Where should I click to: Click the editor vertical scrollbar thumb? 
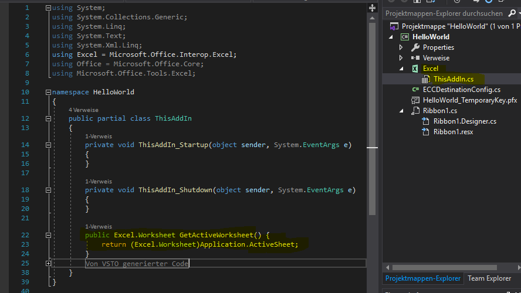372,119
